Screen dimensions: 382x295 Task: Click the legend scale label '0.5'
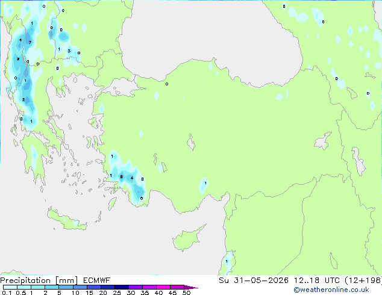[21, 293]
